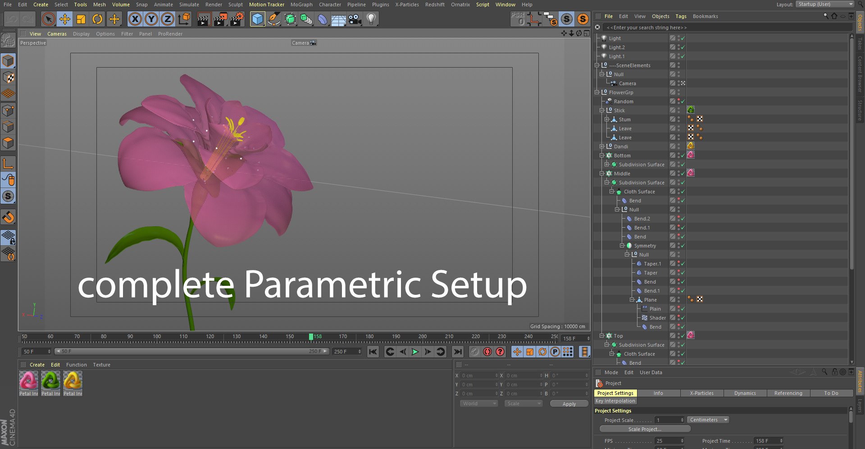865x449 pixels.
Task: Activate the Rotate tool in the top toolbar
Action: (x=97, y=19)
